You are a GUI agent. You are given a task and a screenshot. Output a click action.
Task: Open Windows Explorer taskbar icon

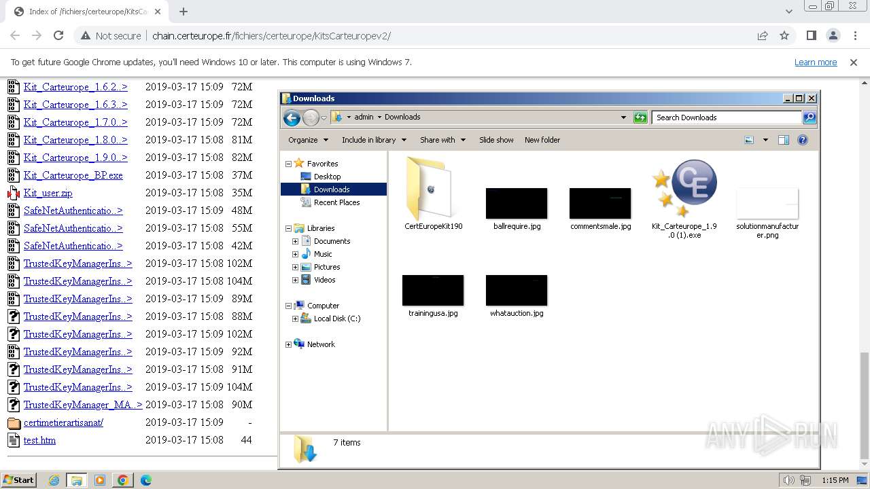click(76, 480)
